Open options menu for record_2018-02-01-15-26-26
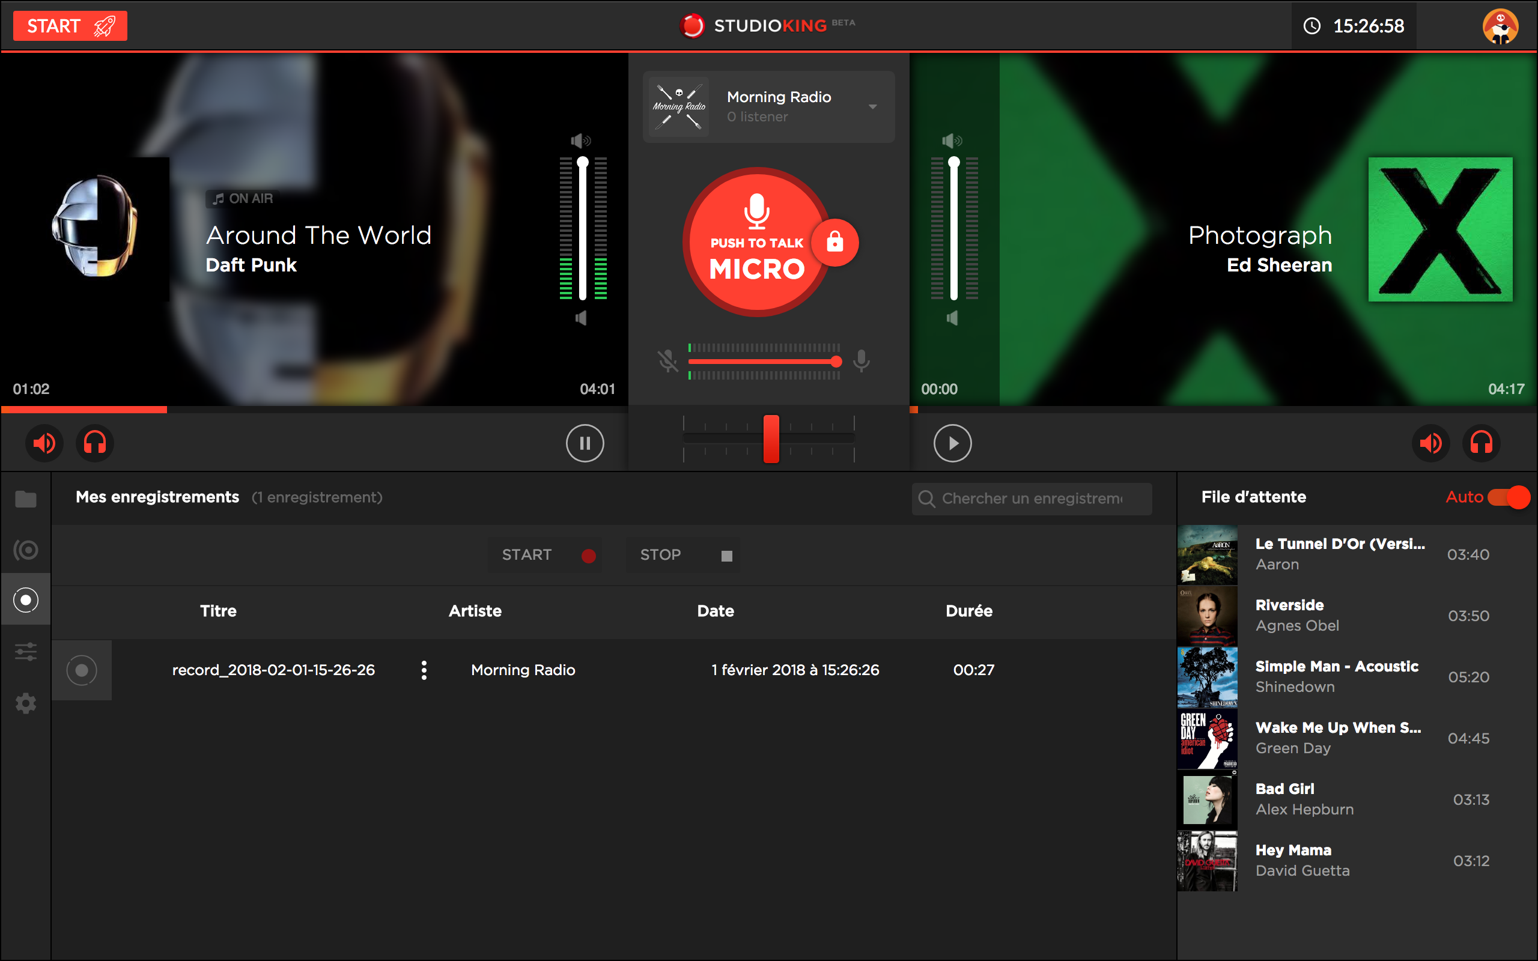 (x=424, y=669)
